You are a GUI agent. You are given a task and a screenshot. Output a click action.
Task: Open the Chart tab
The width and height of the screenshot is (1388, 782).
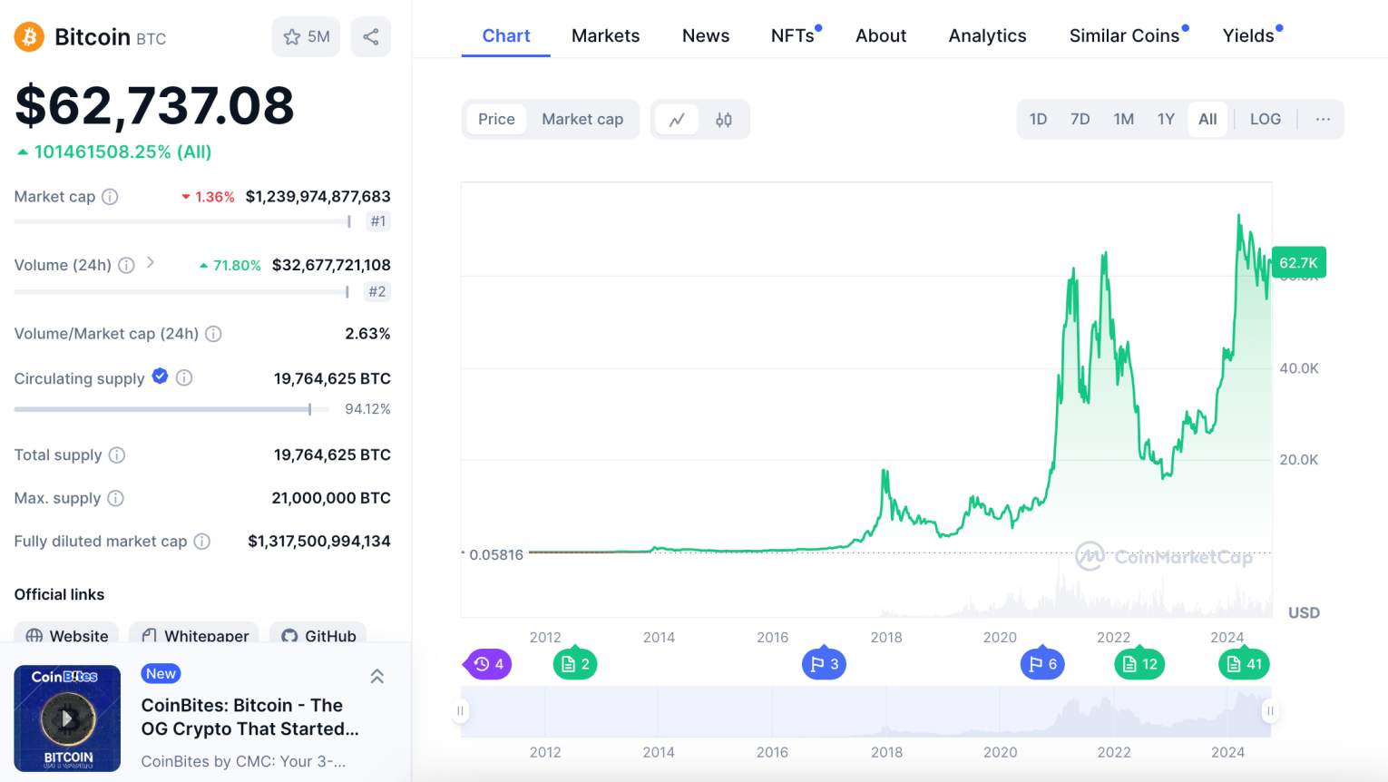[506, 36]
